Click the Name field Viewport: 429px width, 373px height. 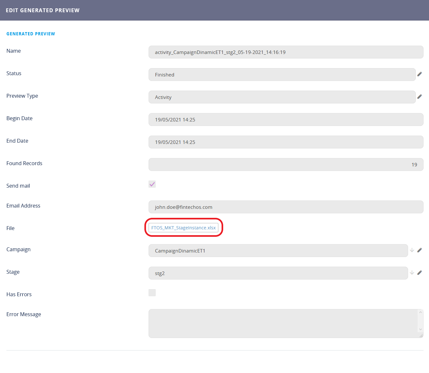(x=286, y=52)
